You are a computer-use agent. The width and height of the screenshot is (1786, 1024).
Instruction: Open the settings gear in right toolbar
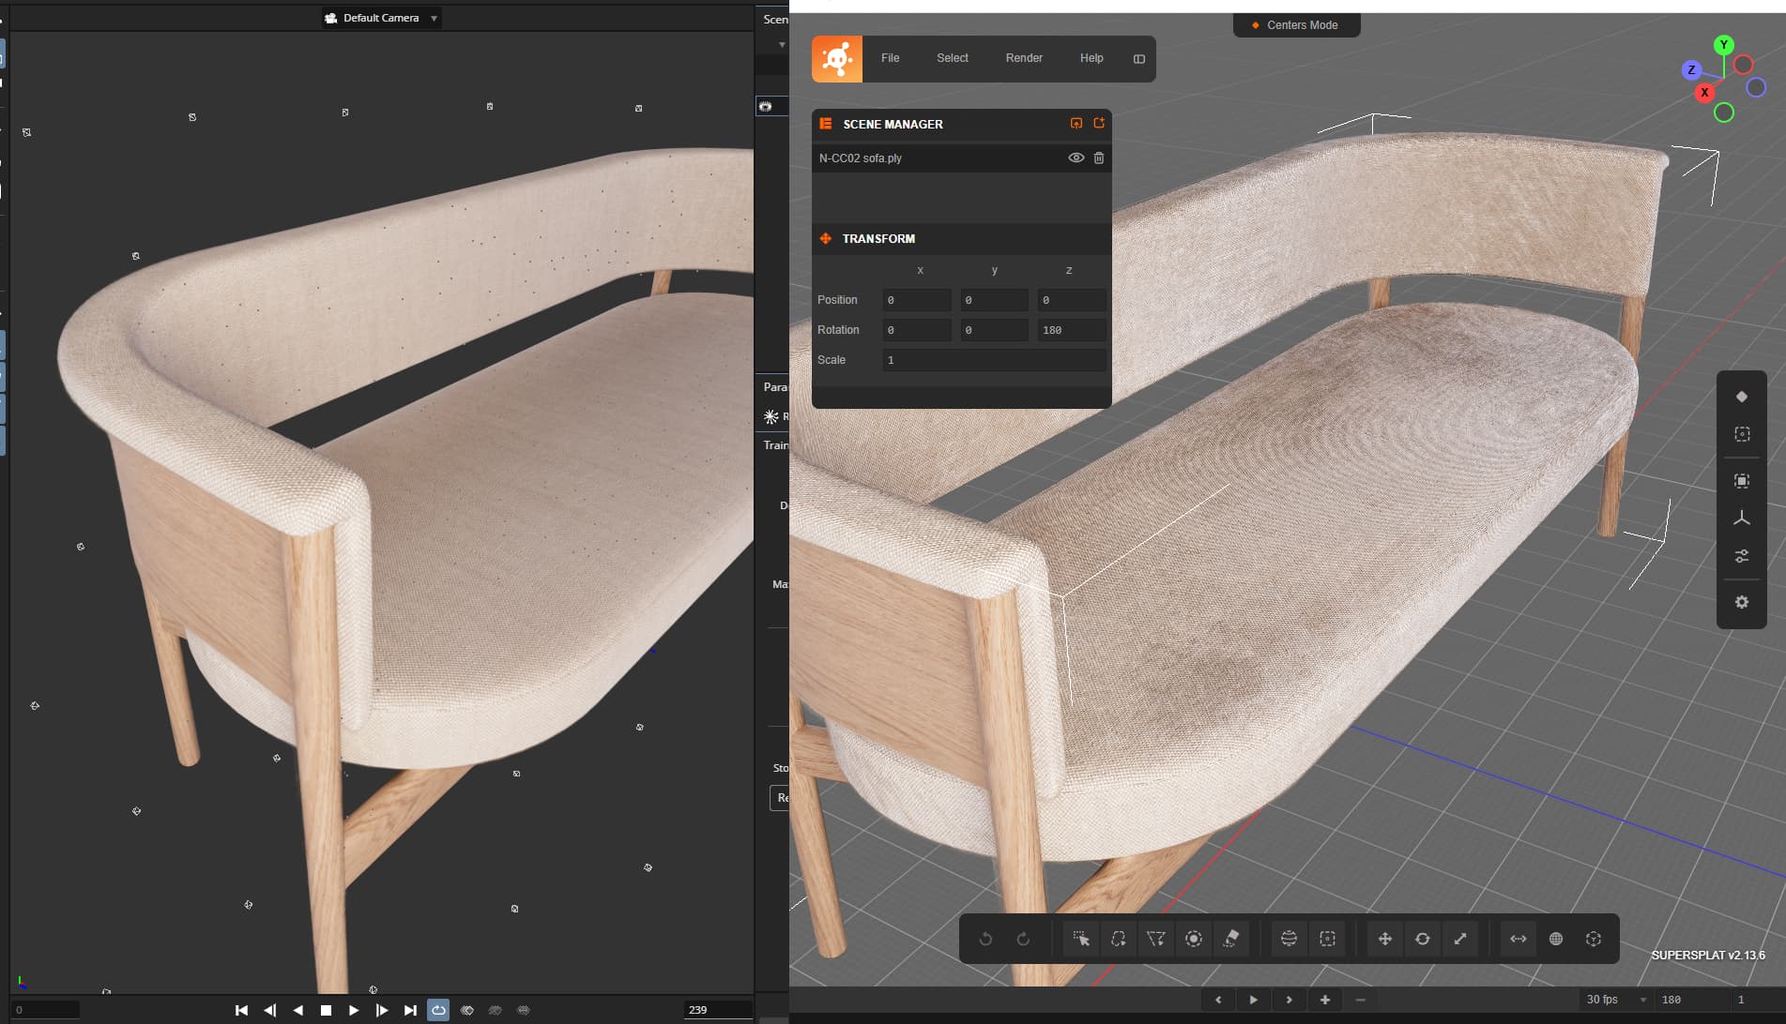tap(1742, 602)
